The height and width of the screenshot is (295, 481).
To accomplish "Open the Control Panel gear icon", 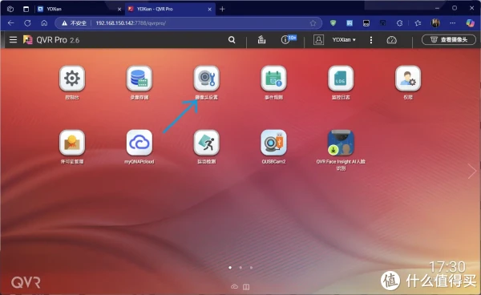I will 72,79.
